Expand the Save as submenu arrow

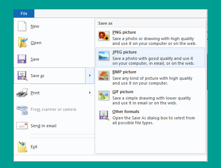click(x=90, y=76)
